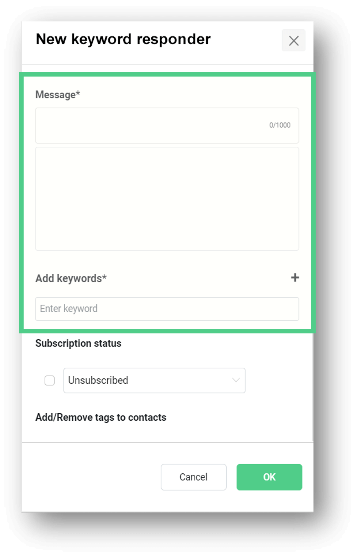This screenshot has height=556, width=357.
Task: Click the Subscription status heading
Action: [x=78, y=343]
